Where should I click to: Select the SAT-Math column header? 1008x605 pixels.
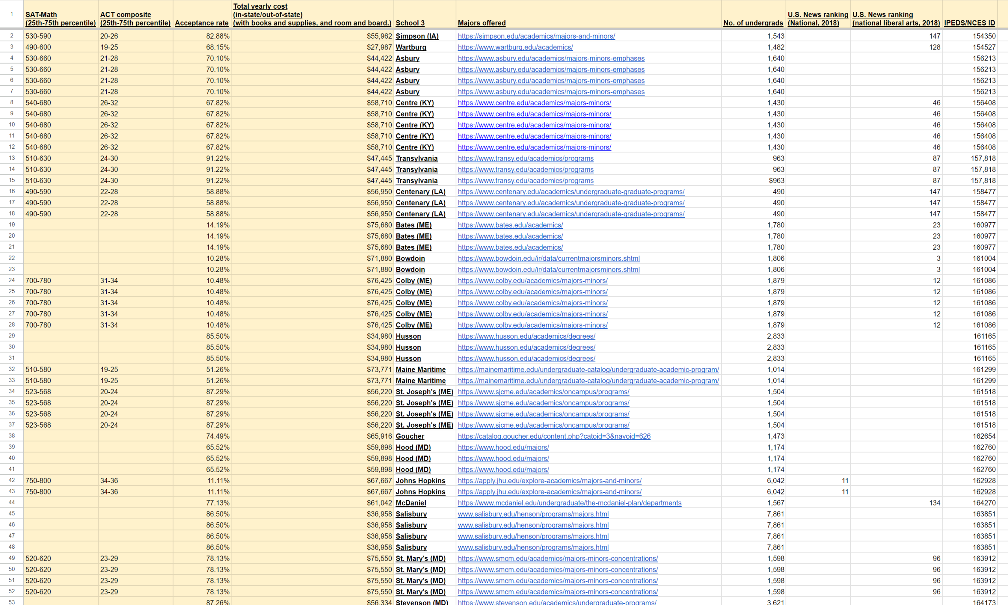coord(61,15)
